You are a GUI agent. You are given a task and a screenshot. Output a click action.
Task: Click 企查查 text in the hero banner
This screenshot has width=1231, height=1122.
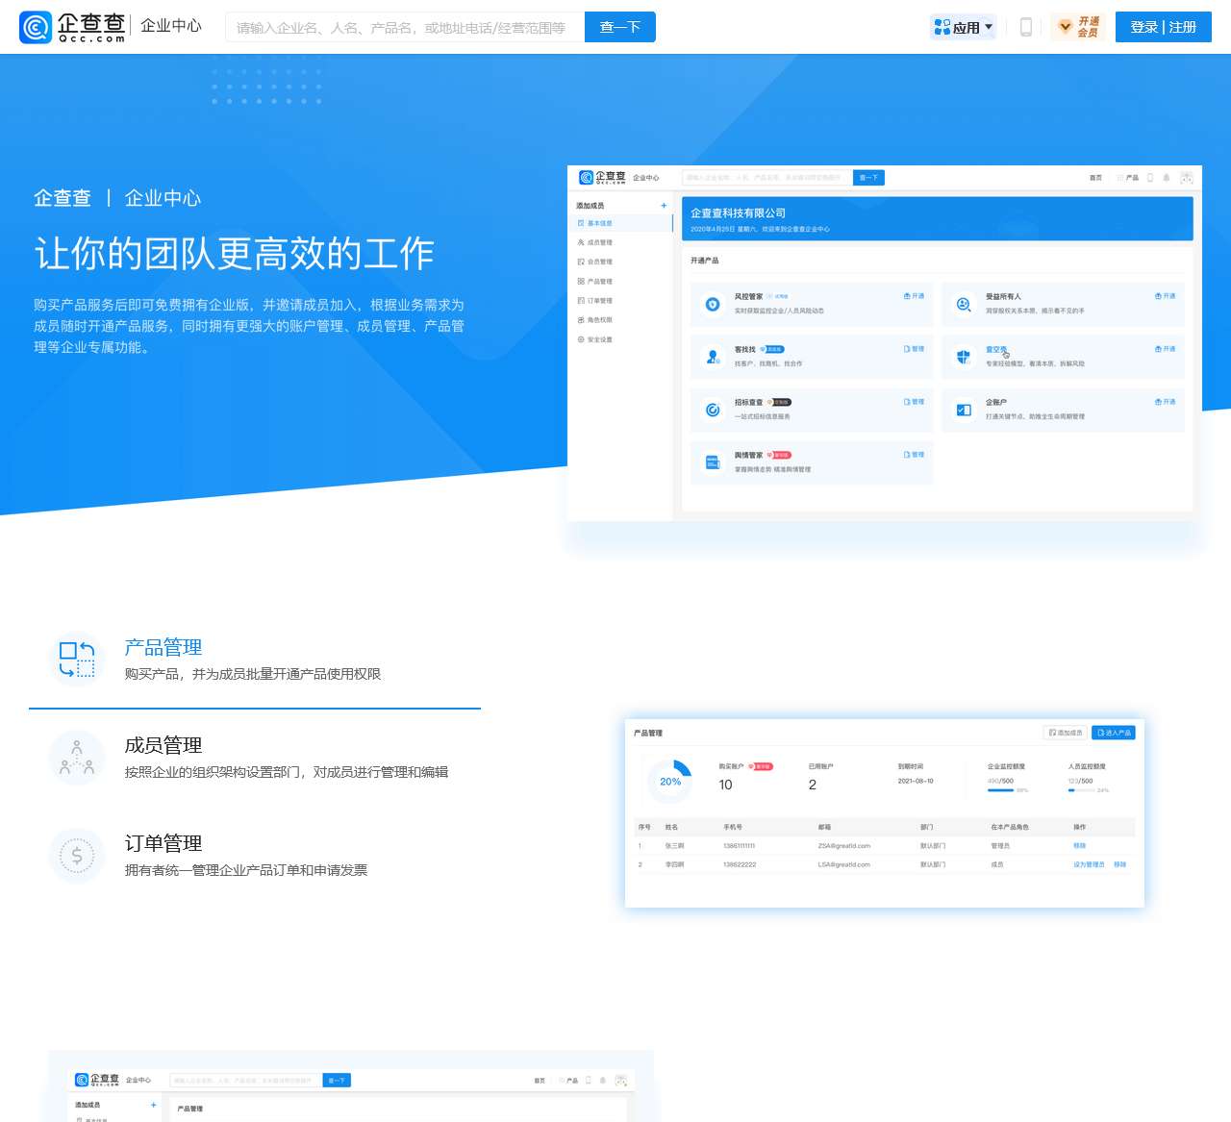coord(63,198)
